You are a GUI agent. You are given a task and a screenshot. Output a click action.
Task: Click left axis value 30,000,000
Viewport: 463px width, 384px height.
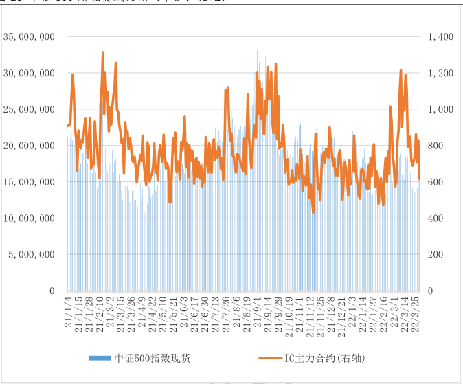29,74
